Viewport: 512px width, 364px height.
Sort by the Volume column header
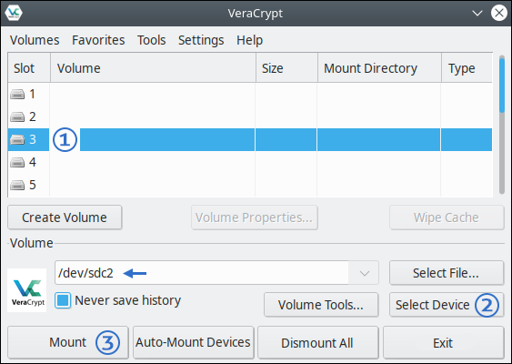pyautogui.click(x=153, y=68)
